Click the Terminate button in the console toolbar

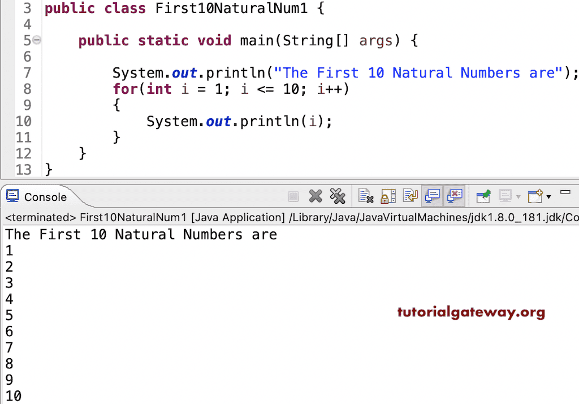click(x=293, y=196)
